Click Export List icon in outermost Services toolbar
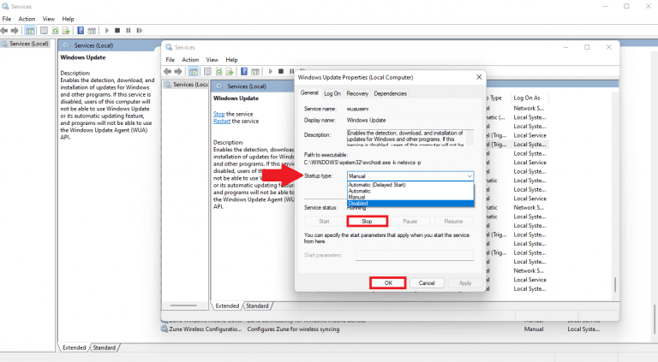 (66, 30)
